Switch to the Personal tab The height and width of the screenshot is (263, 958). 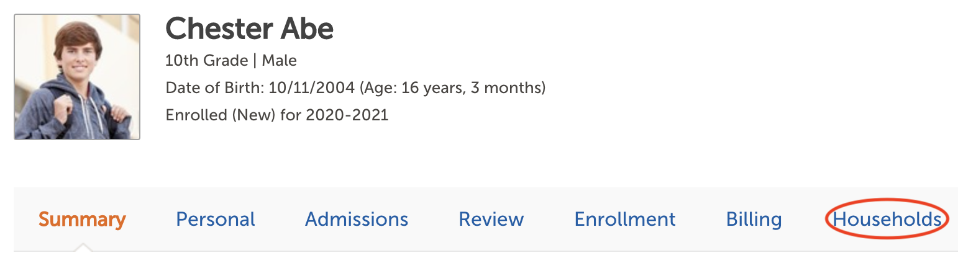(216, 219)
